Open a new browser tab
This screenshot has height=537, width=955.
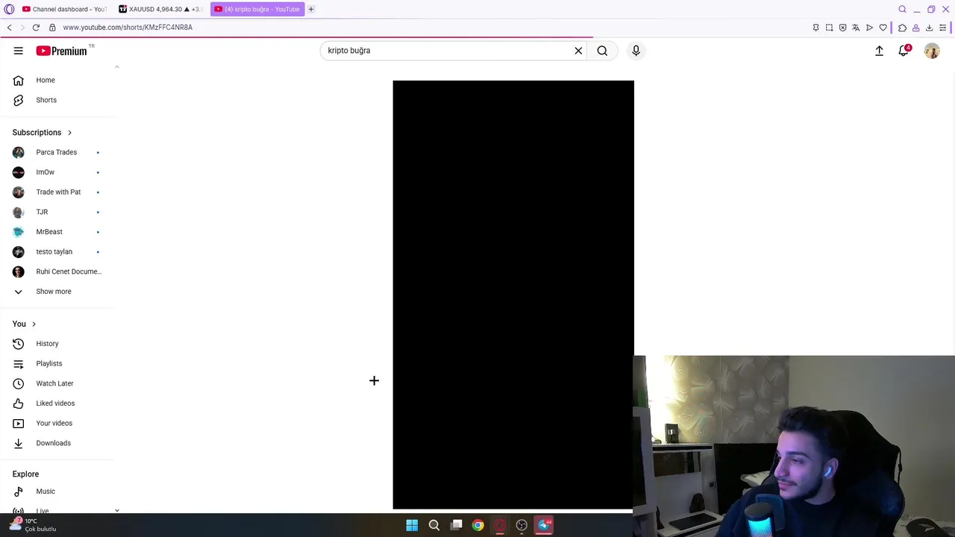pyautogui.click(x=311, y=9)
